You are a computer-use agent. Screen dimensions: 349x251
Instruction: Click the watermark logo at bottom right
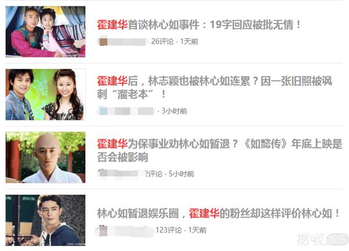(322, 239)
